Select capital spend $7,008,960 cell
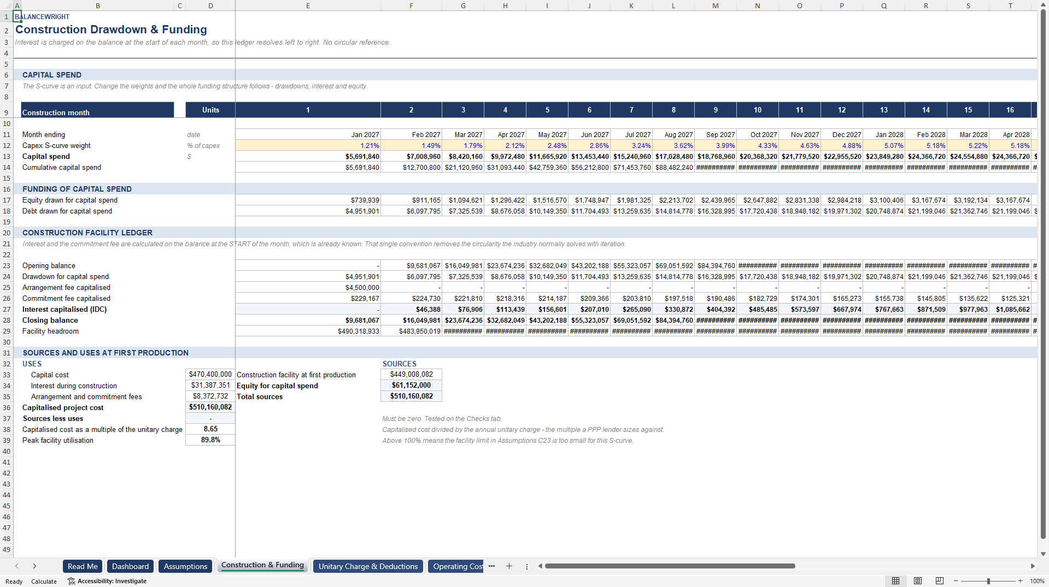 coord(411,156)
